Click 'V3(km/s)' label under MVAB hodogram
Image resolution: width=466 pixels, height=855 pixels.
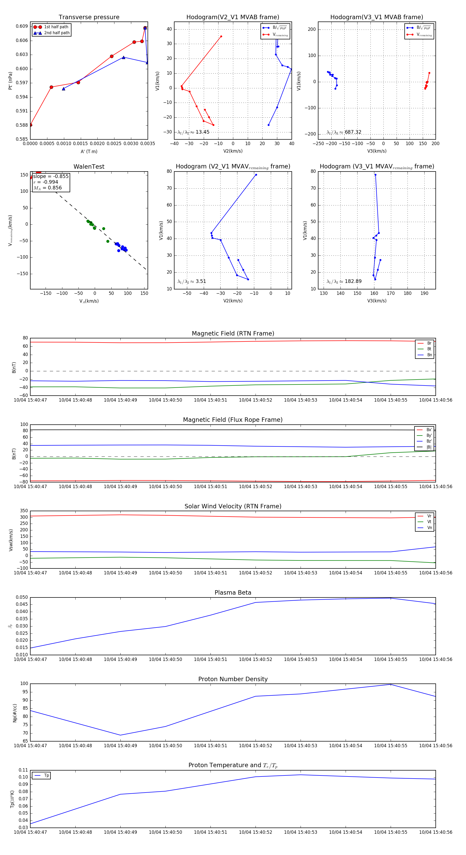pos(377,151)
